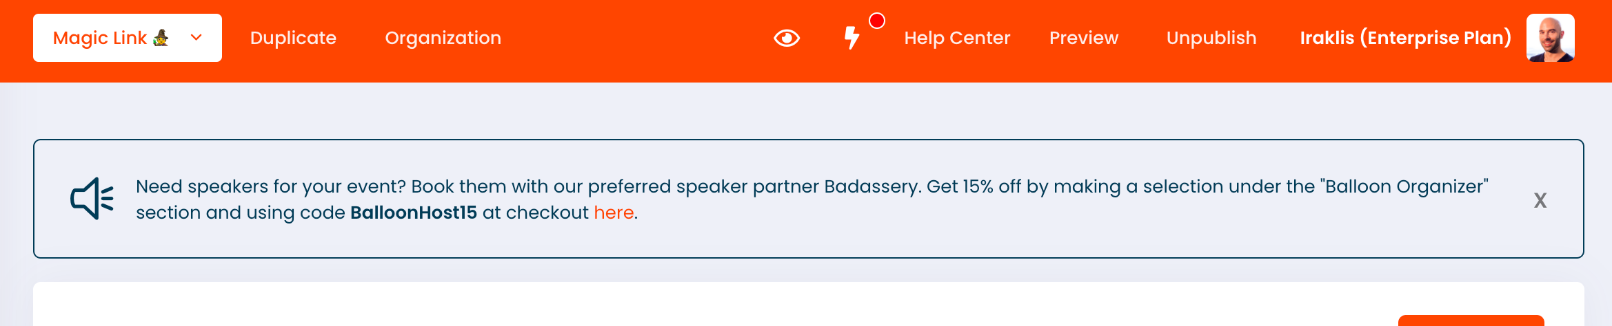The width and height of the screenshot is (1612, 326).
Task: Click the BalloonHost15 code text
Action: (414, 213)
